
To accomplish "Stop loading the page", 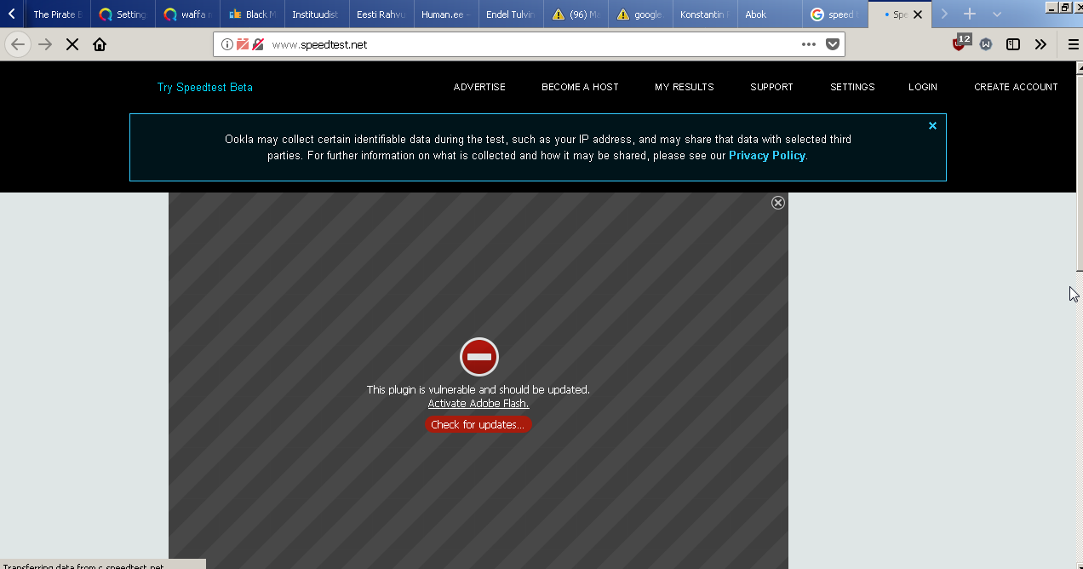I will pos(72,44).
